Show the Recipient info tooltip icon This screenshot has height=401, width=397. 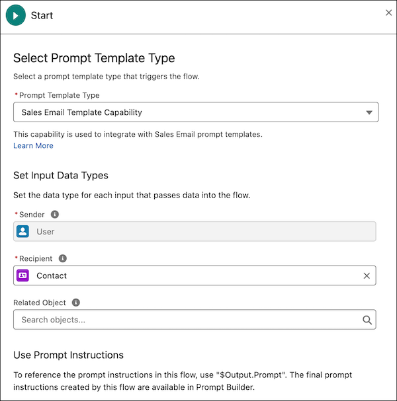[x=63, y=258]
